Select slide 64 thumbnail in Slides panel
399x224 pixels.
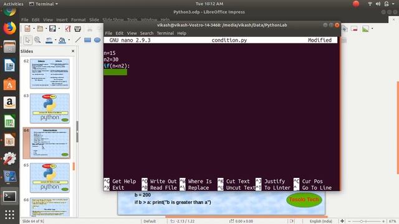point(50,143)
